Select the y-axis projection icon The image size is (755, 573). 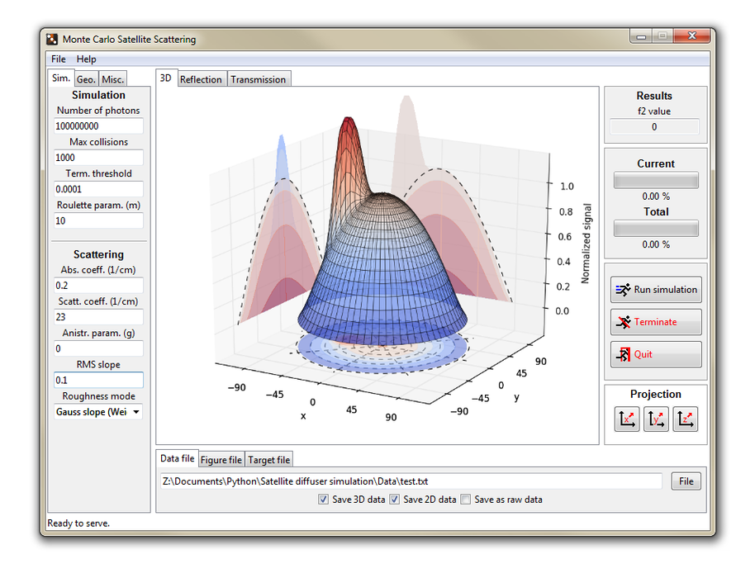pyautogui.click(x=656, y=419)
